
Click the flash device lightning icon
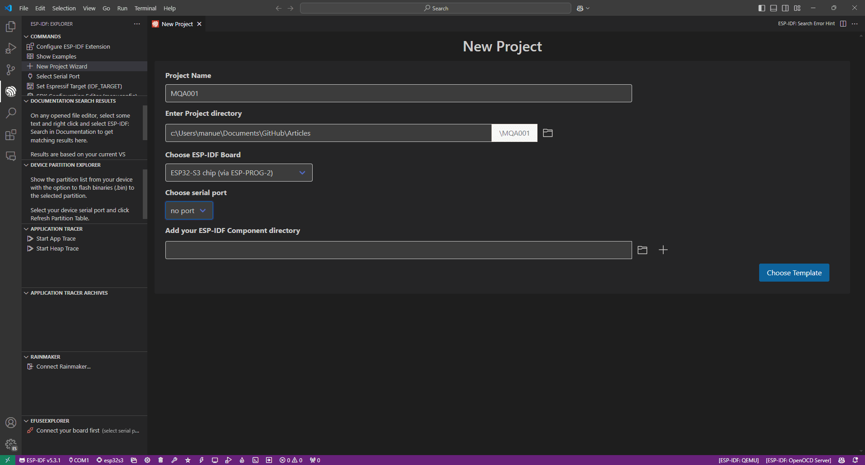[x=201, y=460]
